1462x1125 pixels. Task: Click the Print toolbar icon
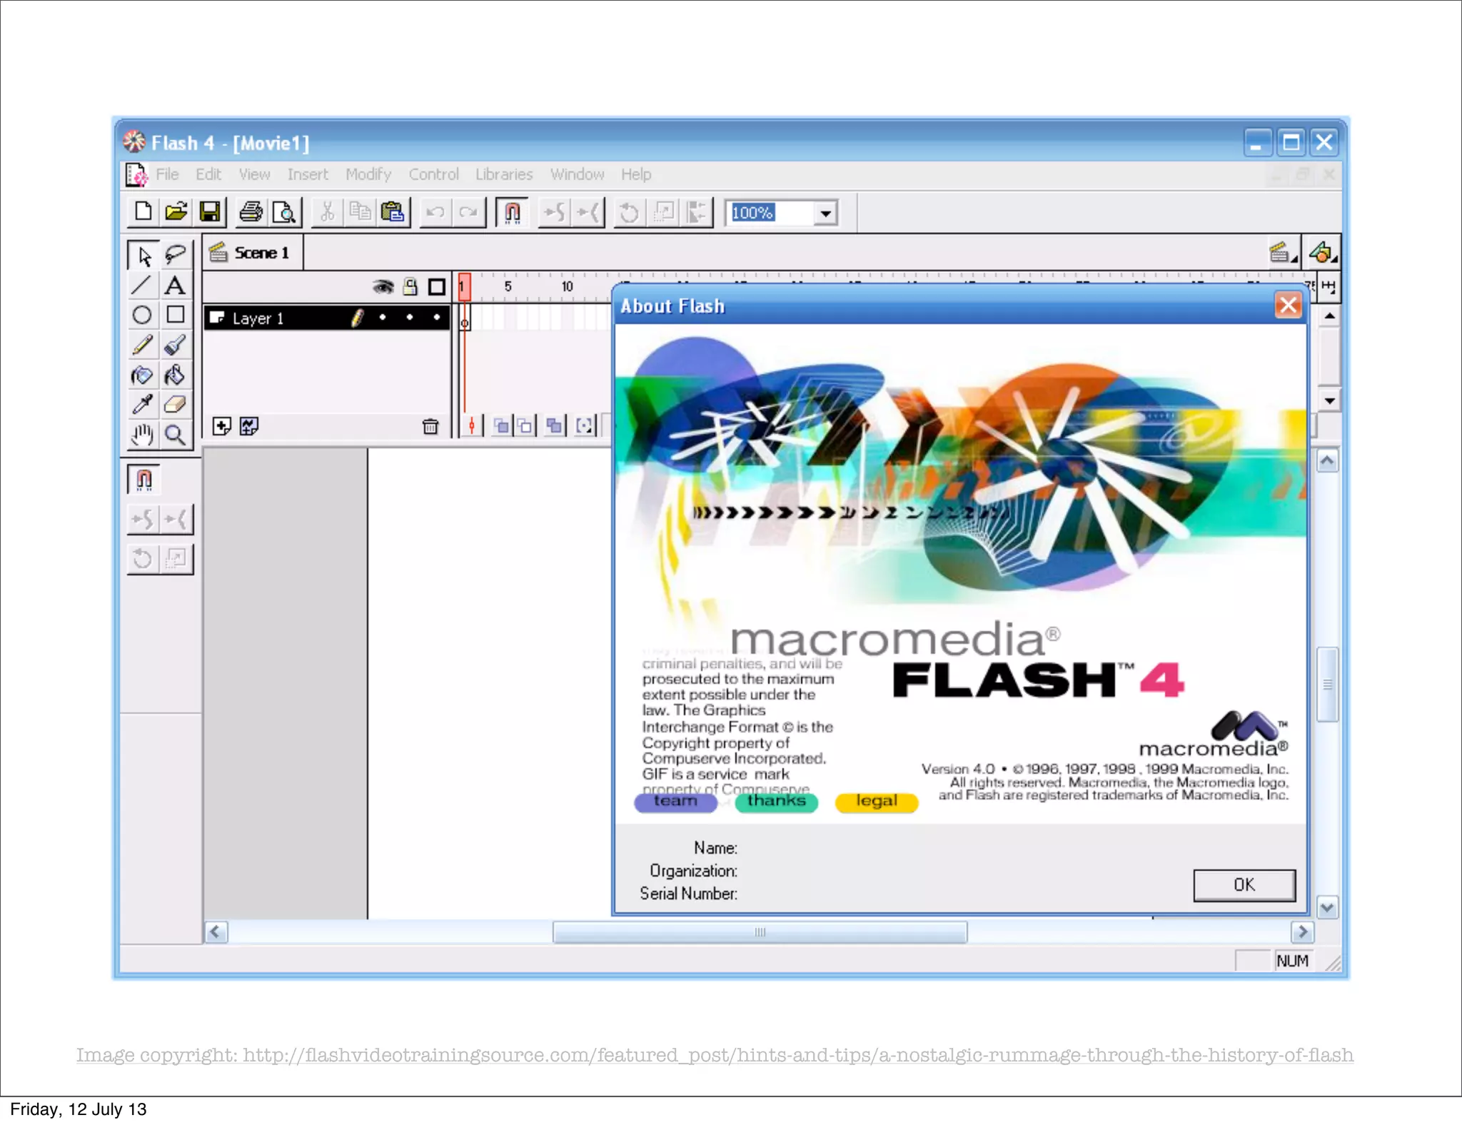[x=251, y=212]
